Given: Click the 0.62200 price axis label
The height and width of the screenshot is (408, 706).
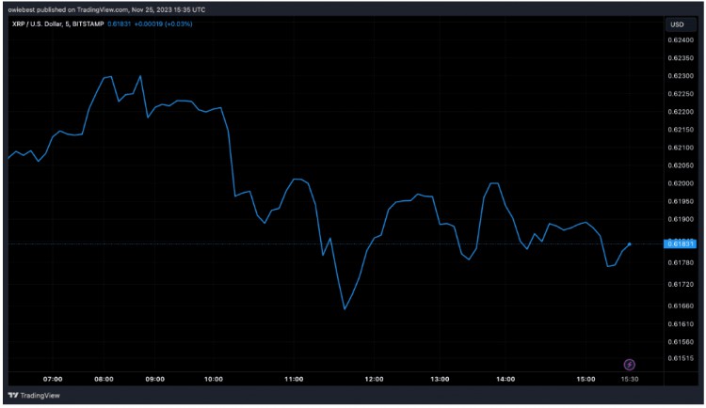Looking at the screenshot, I should 681,112.
